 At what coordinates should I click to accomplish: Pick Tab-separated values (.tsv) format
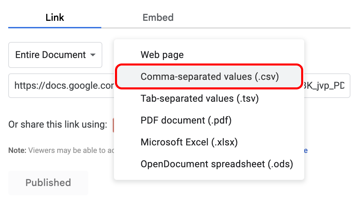[x=200, y=99]
